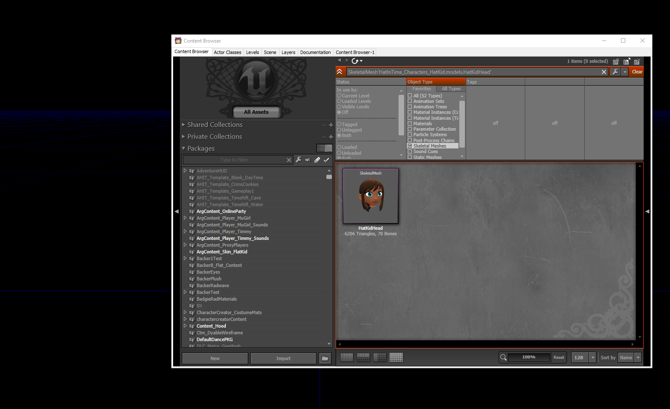The width and height of the screenshot is (670, 409).
Task: Select the Untagged radio option
Action: click(x=339, y=130)
